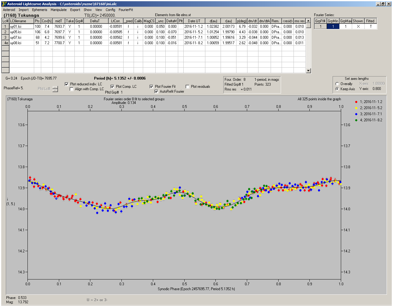
Task: Click the X-axis length field
Action: pyautogui.click(x=378, y=84)
